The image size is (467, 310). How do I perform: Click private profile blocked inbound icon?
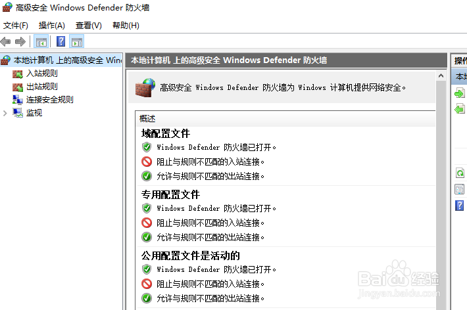point(147,223)
